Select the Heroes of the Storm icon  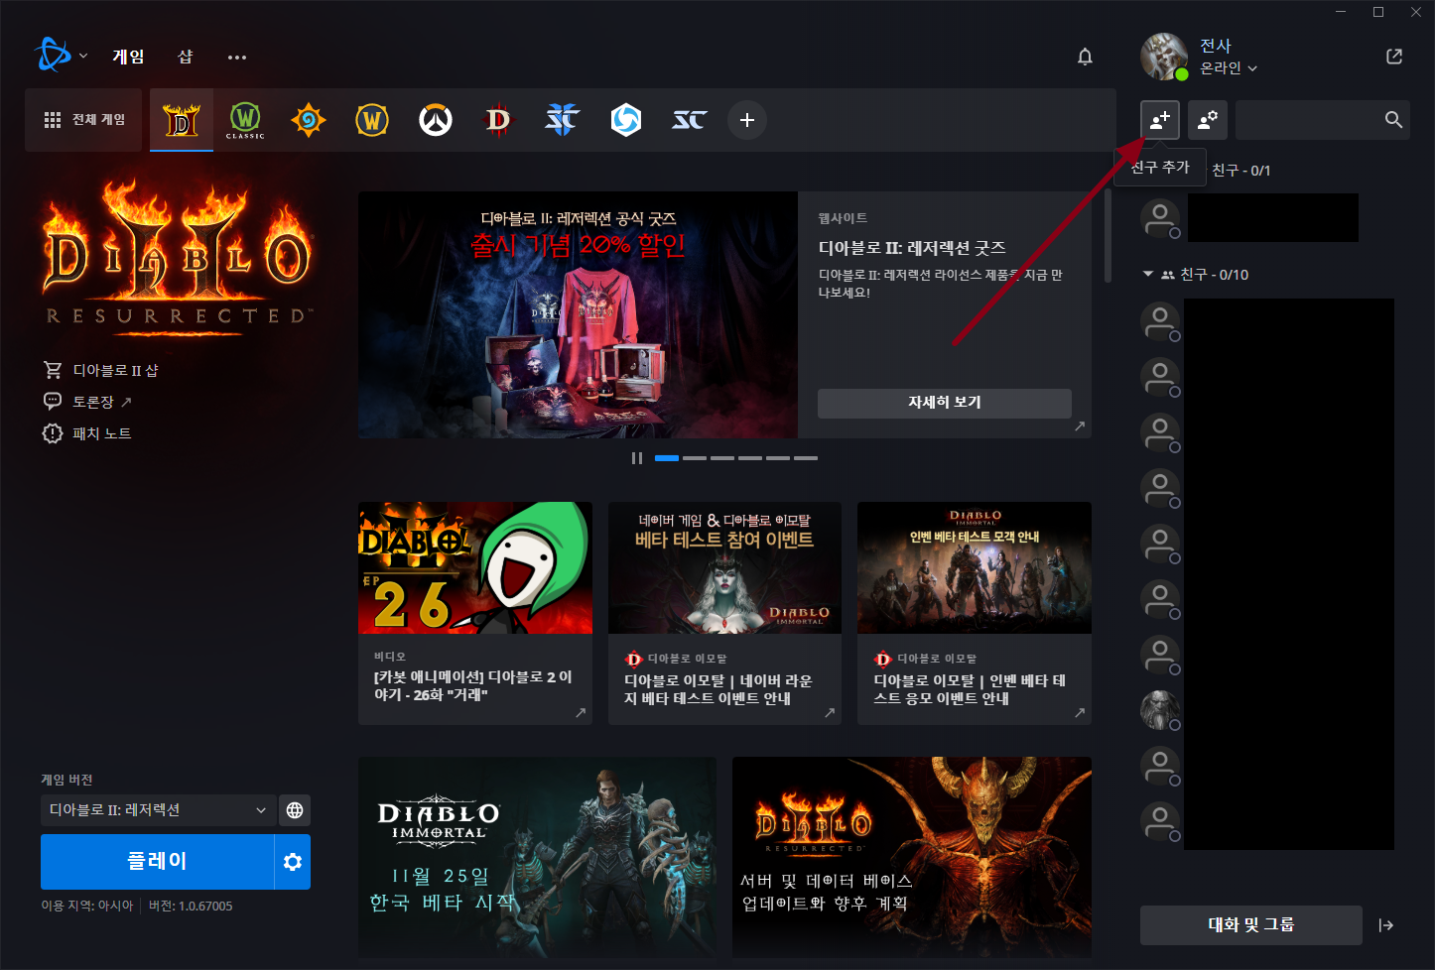(626, 120)
